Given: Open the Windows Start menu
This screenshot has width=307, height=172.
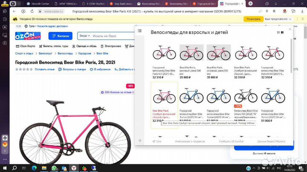Looking at the screenshot, I should click(5, 168).
